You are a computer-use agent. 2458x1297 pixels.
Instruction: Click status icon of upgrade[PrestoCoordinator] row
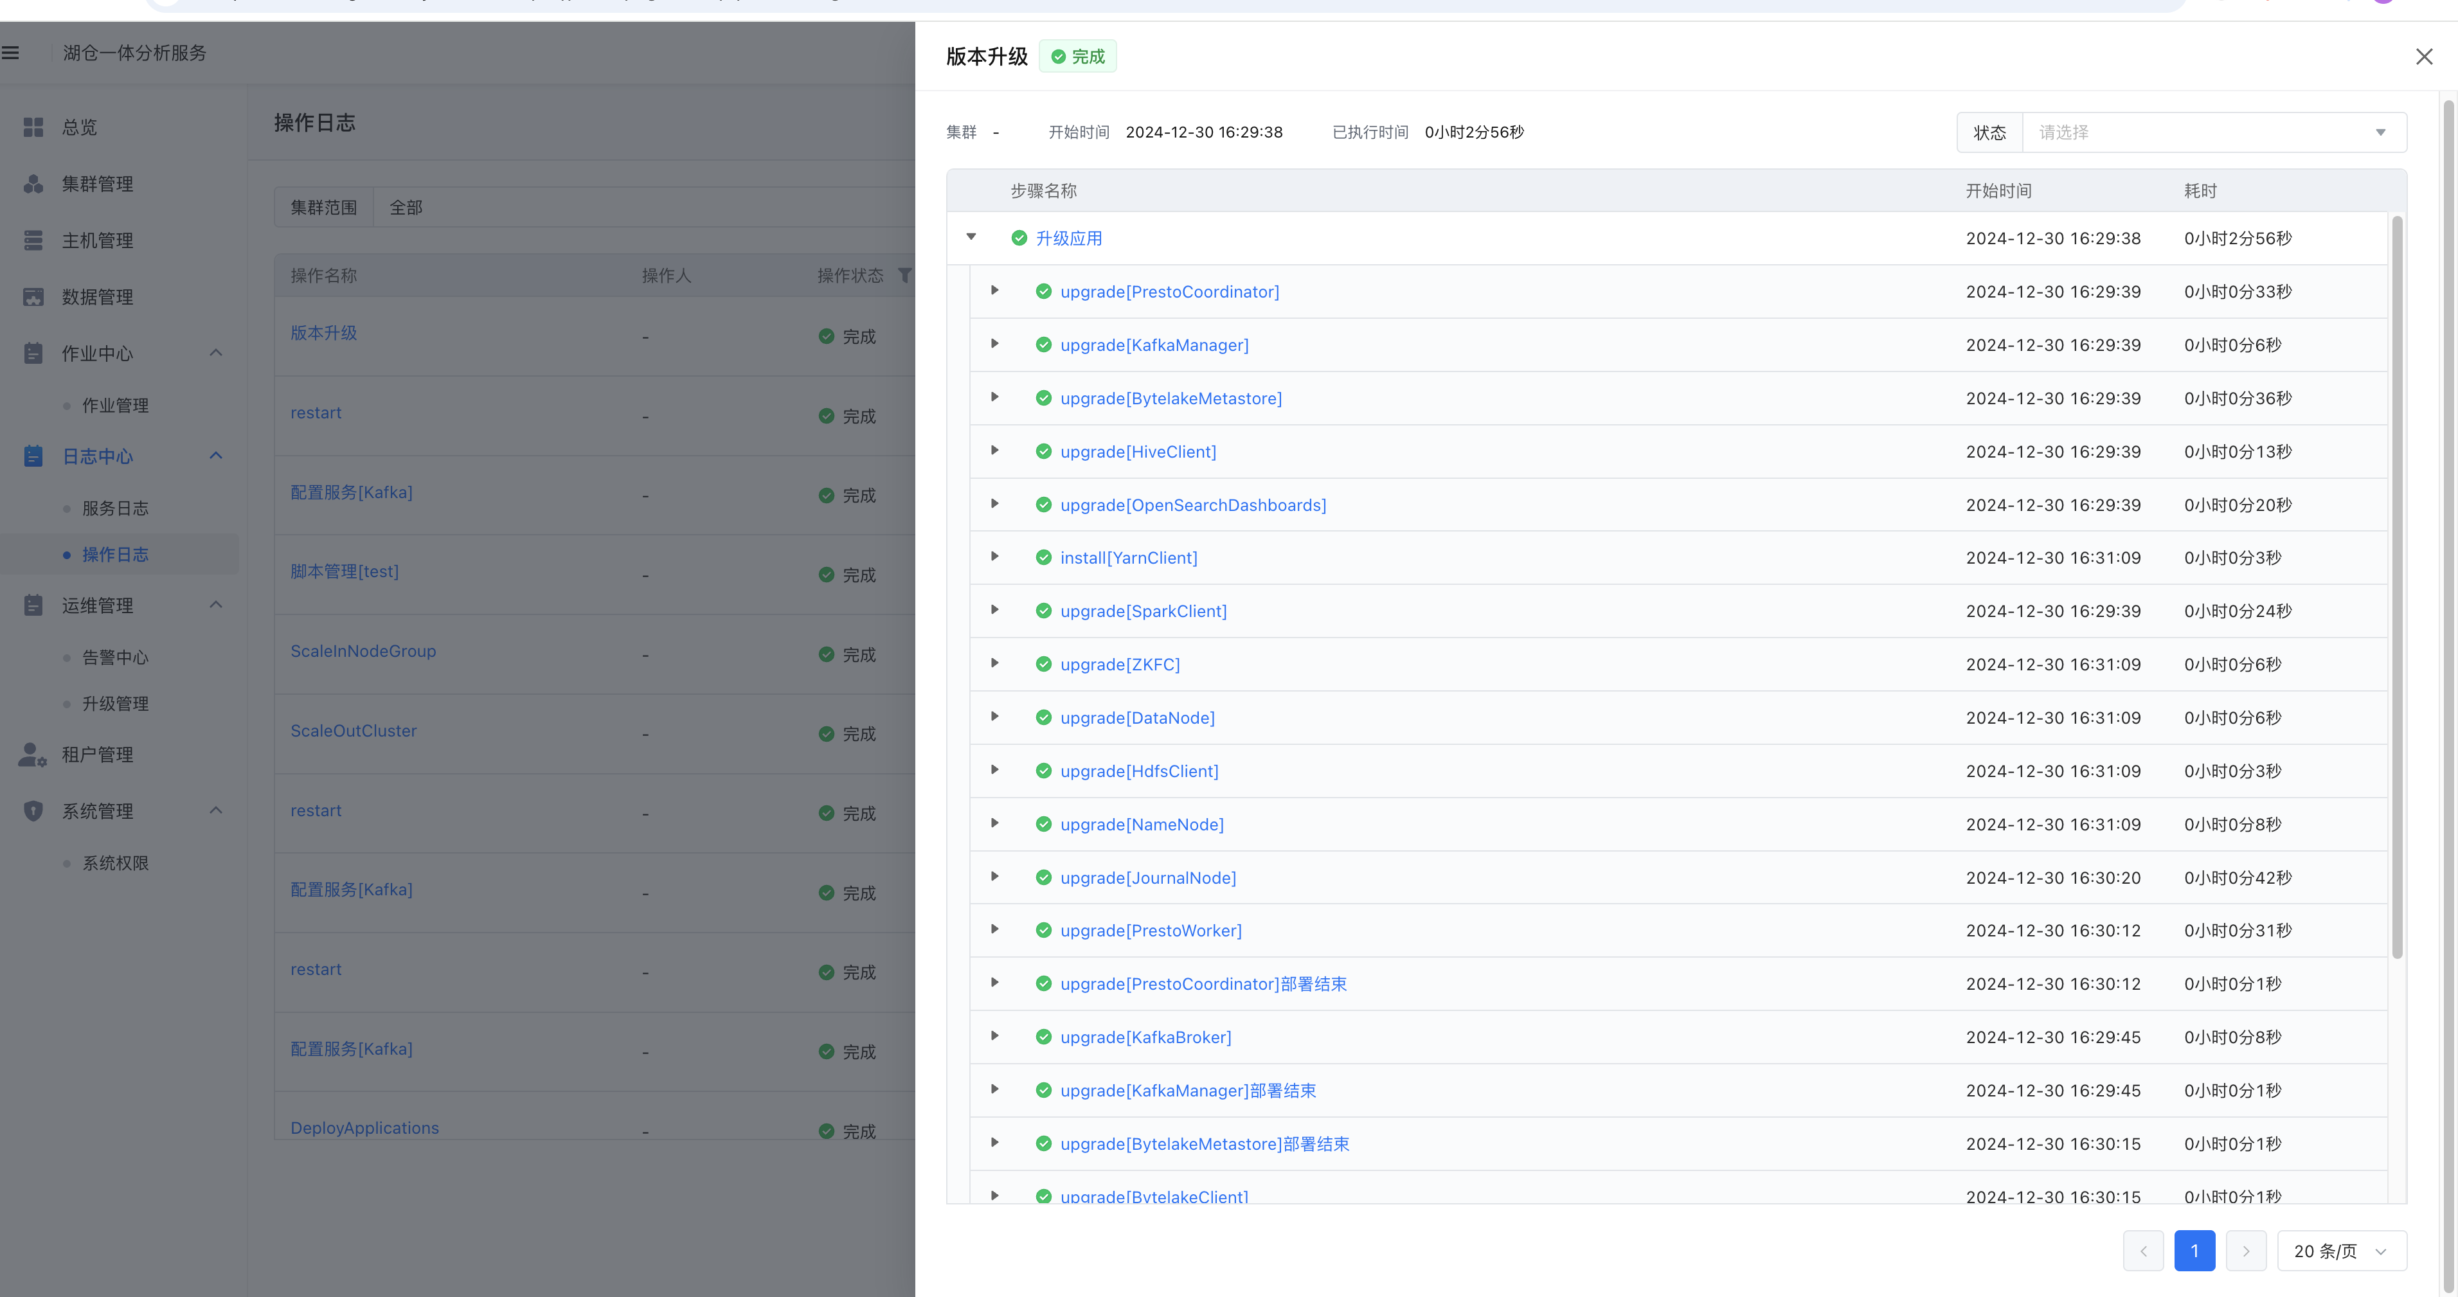(x=1044, y=291)
